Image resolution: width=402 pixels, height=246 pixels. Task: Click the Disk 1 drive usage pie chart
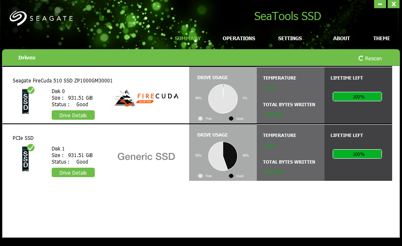coord(223,156)
